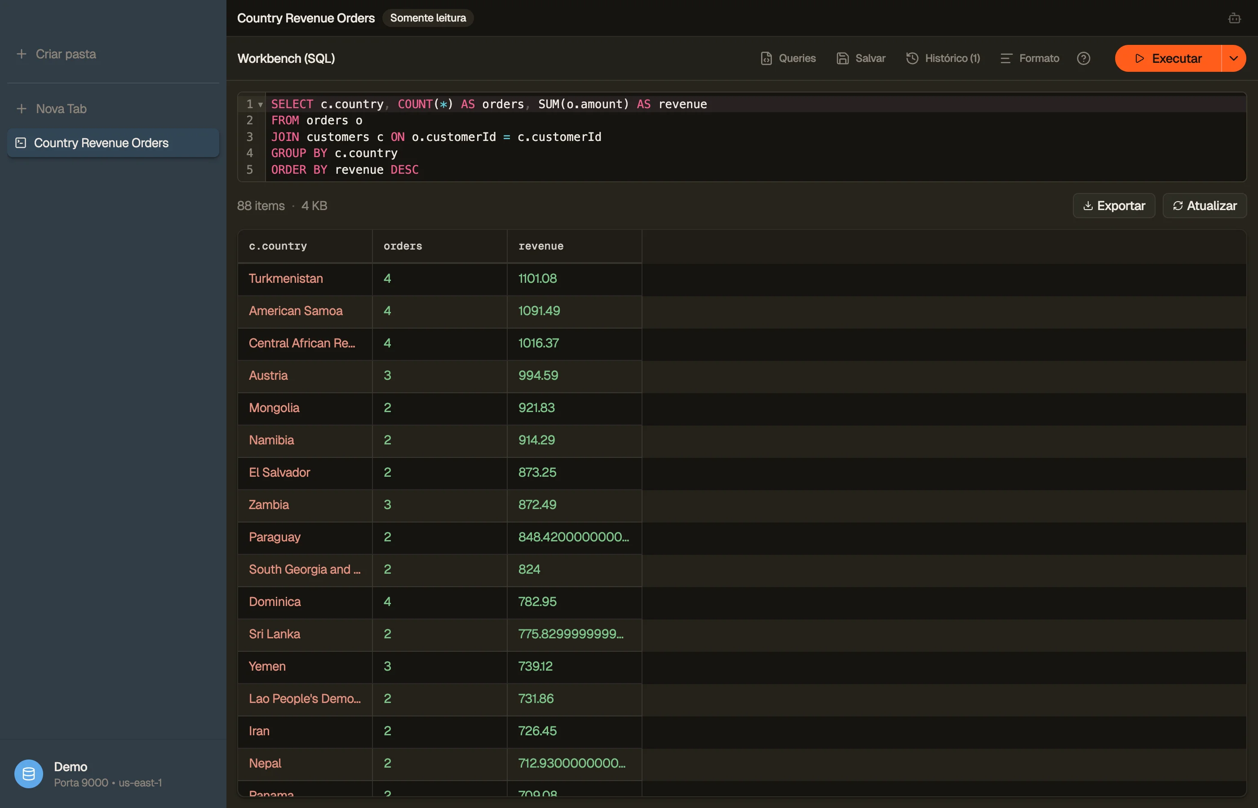Click revenue value 1101.08
This screenshot has height=808, width=1258.
(538, 279)
